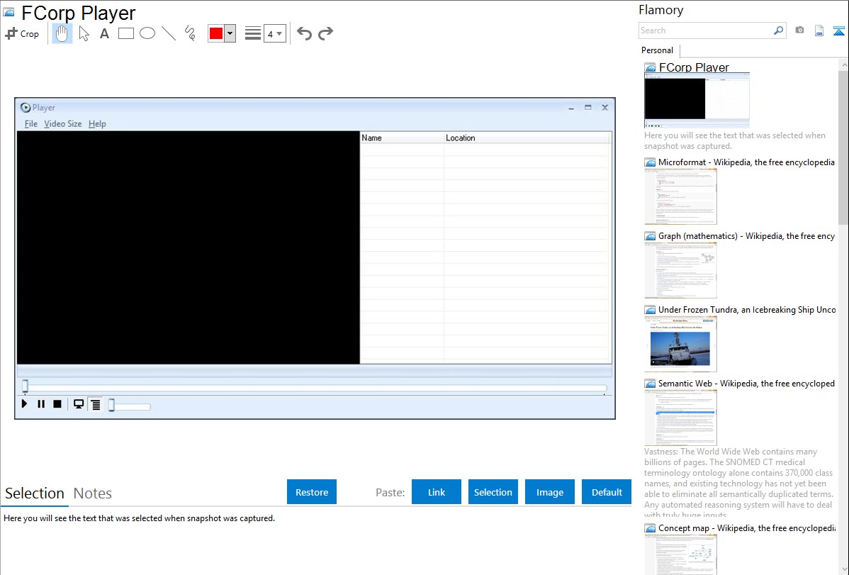
Task: Open the Video Size menu
Action: coord(63,123)
